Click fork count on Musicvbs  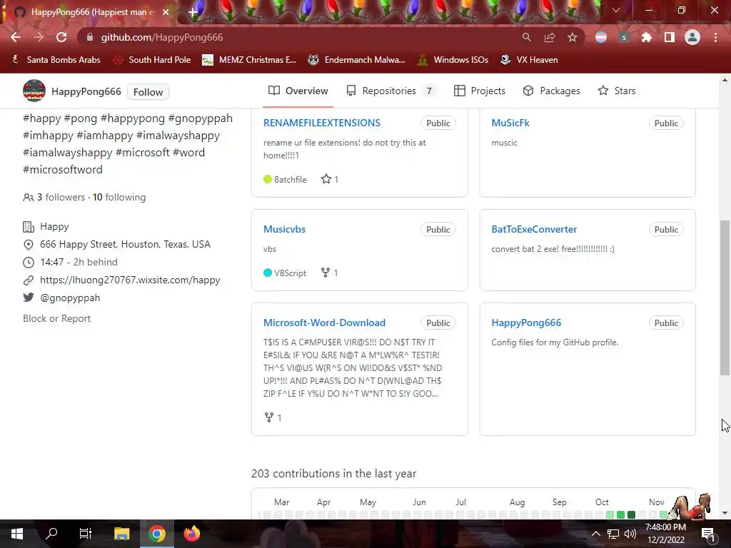[x=329, y=273]
